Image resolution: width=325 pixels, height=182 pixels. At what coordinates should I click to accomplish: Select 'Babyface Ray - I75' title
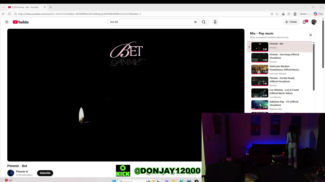coord(284,103)
